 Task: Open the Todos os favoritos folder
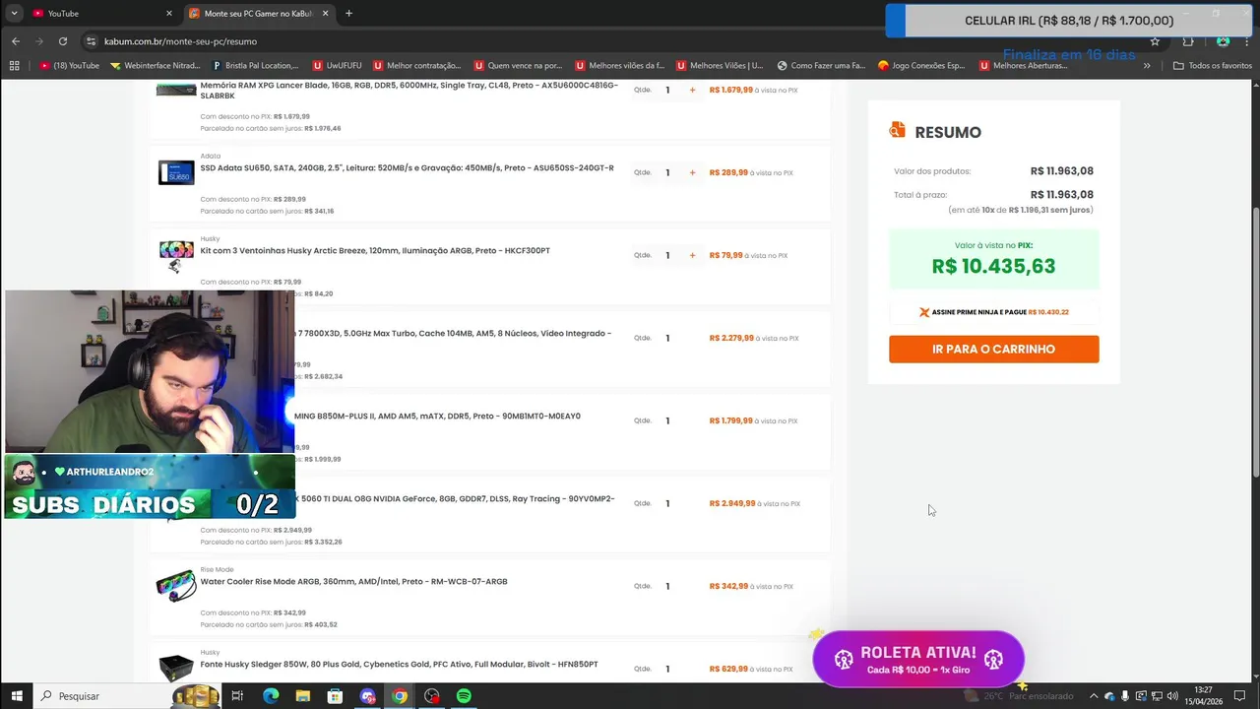[1213, 66]
